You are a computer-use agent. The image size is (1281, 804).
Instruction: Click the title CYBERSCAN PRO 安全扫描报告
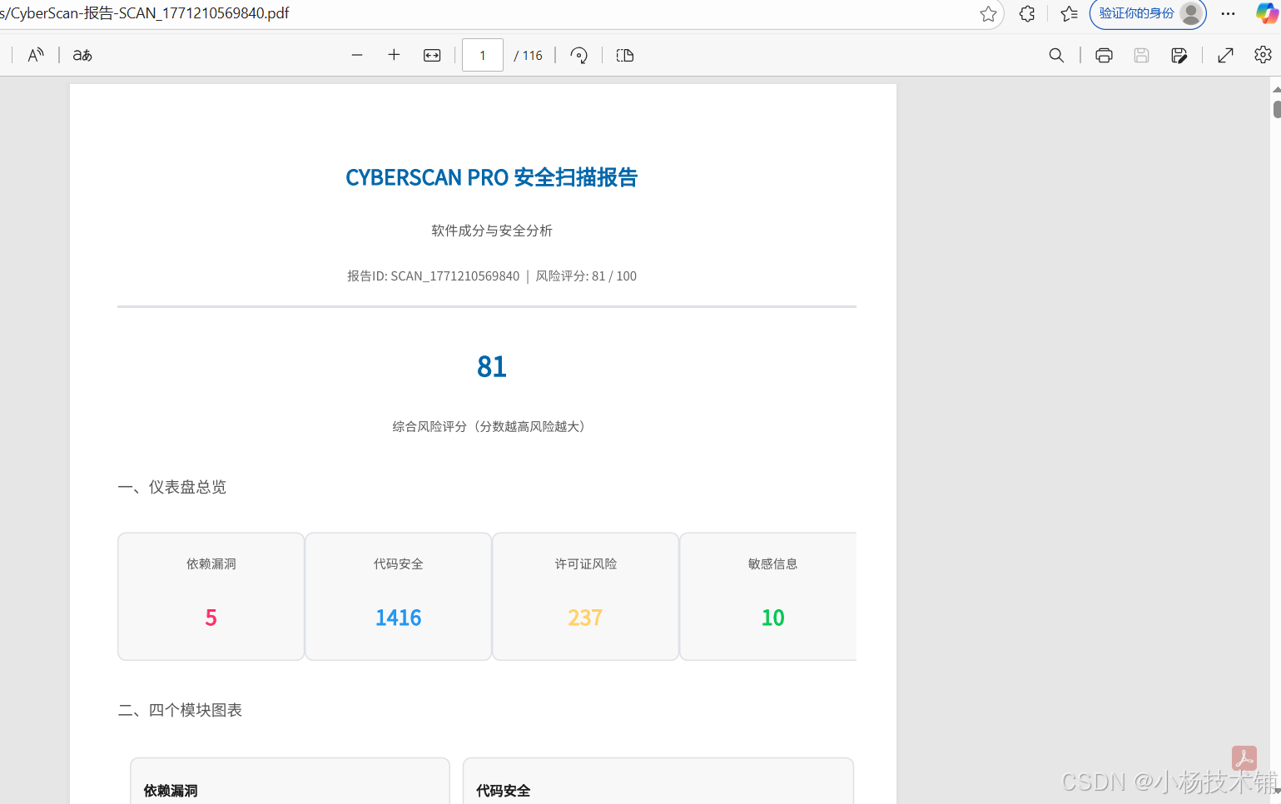[491, 177]
